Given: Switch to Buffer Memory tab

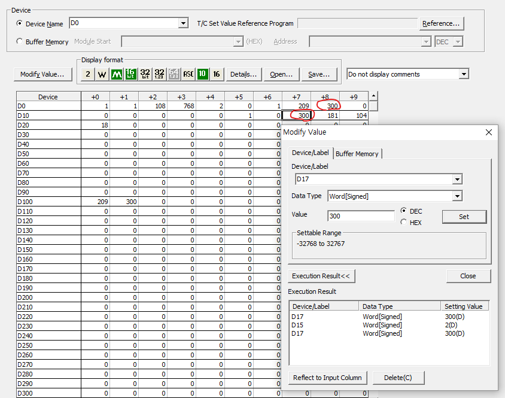Looking at the screenshot, I should (x=357, y=154).
